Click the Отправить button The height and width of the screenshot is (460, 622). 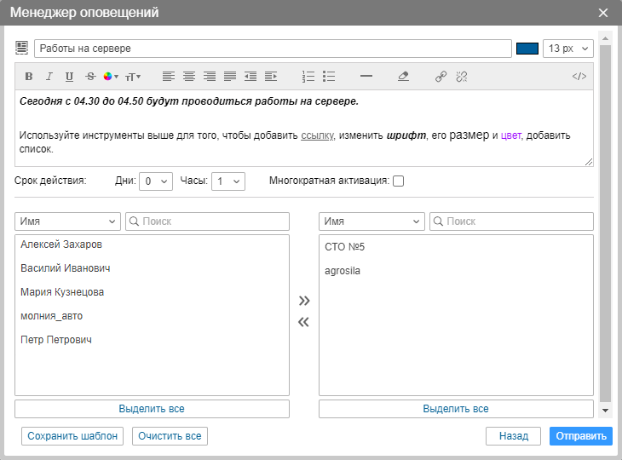pos(580,436)
